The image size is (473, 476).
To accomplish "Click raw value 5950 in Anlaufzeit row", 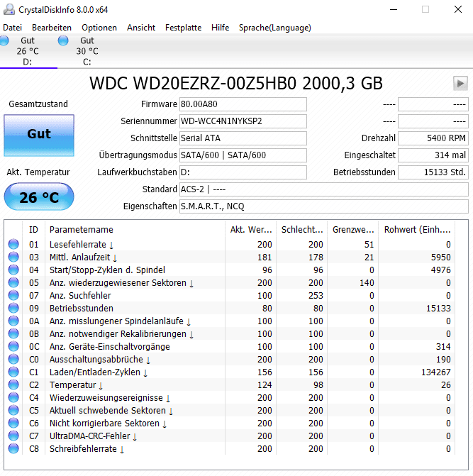I will coord(441,257).
